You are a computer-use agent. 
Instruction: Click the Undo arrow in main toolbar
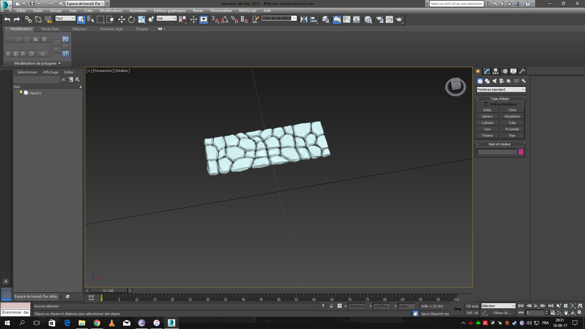(7, 19)
